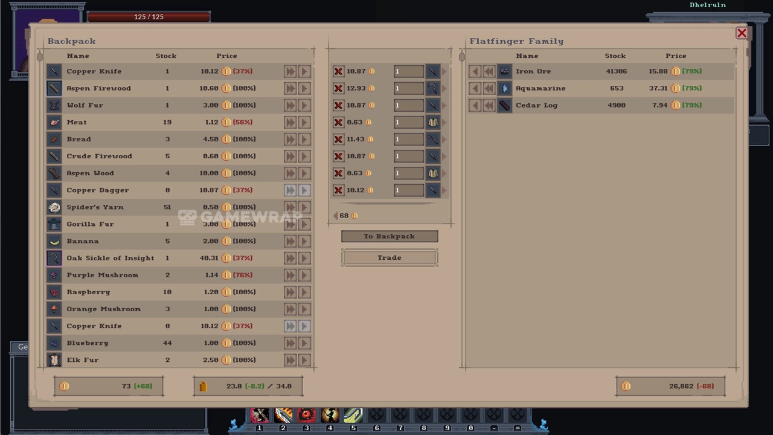Remove the 11.43 item from the trade basket
This screenshot has width=773, height=435.
338,139
